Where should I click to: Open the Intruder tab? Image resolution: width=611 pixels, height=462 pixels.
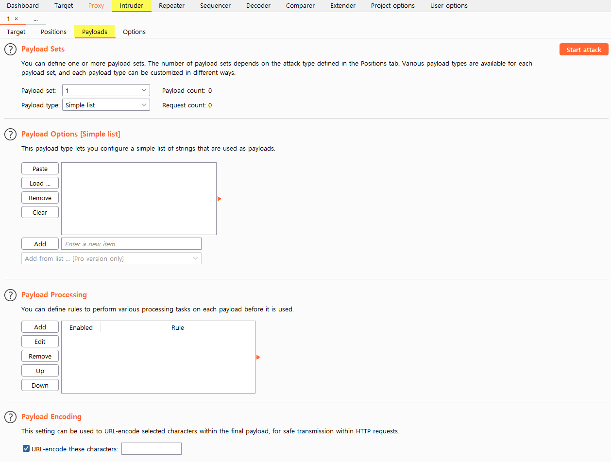pyautogui.click(x=132, y=6)
